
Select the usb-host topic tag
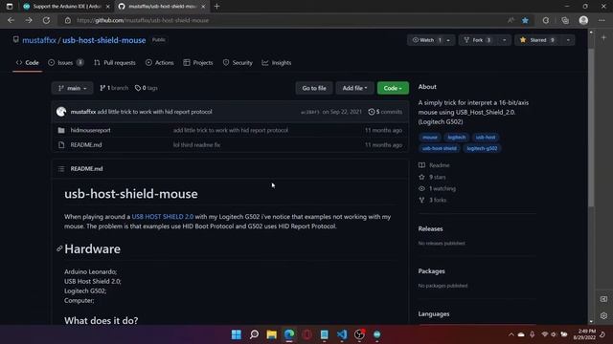(486, 138)
